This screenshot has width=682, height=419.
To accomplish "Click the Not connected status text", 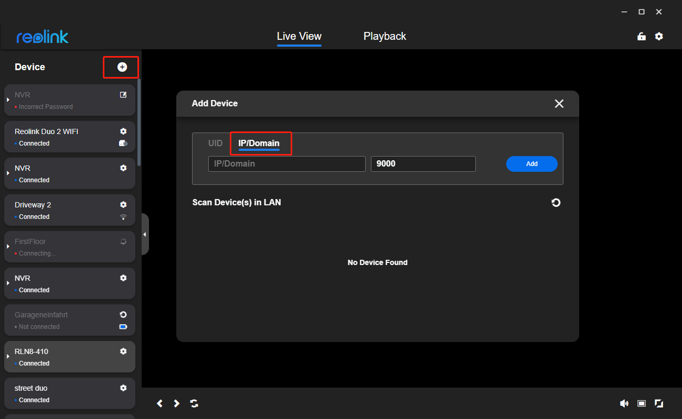I will tap(39, 327).
